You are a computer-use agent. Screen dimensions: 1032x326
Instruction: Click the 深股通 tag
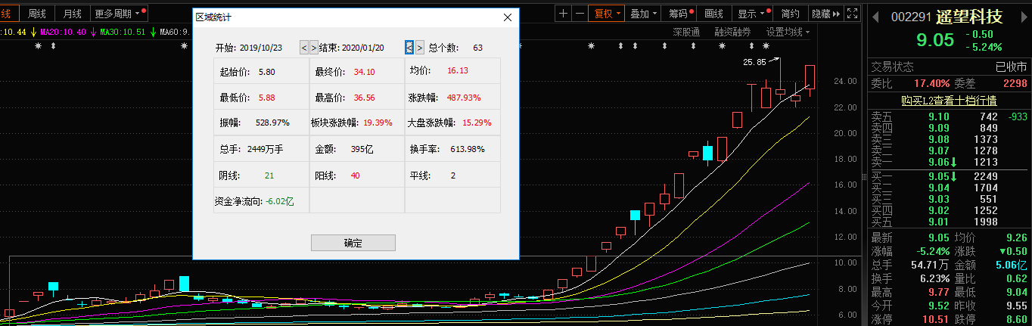[686, 32]
